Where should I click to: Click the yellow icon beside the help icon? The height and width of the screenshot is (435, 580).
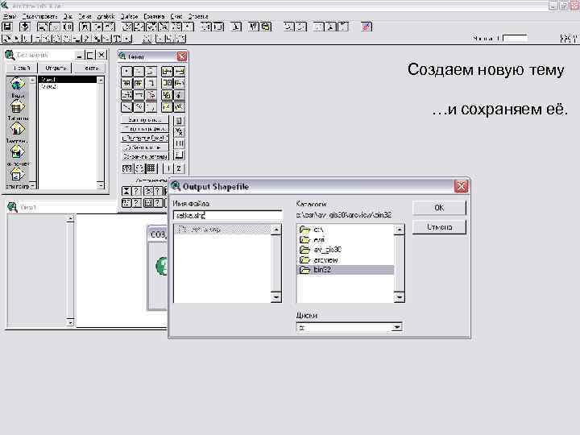coord(266,27)
